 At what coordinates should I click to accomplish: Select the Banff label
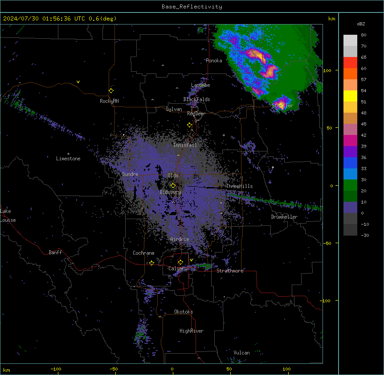point(55,253)
